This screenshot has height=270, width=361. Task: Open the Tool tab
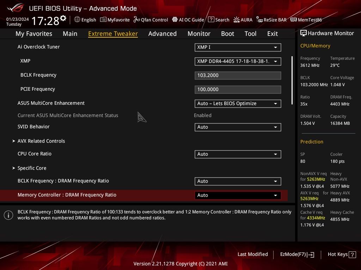coord(250,34)
